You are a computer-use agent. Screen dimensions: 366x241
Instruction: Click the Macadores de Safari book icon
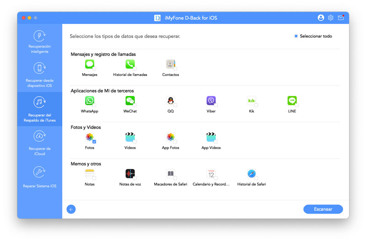(x=170, y=174)
